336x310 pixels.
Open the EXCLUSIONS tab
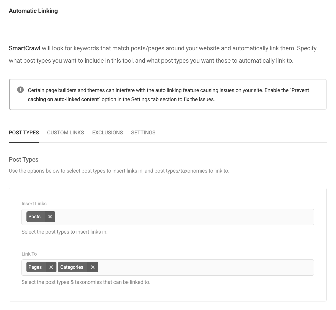107,132
